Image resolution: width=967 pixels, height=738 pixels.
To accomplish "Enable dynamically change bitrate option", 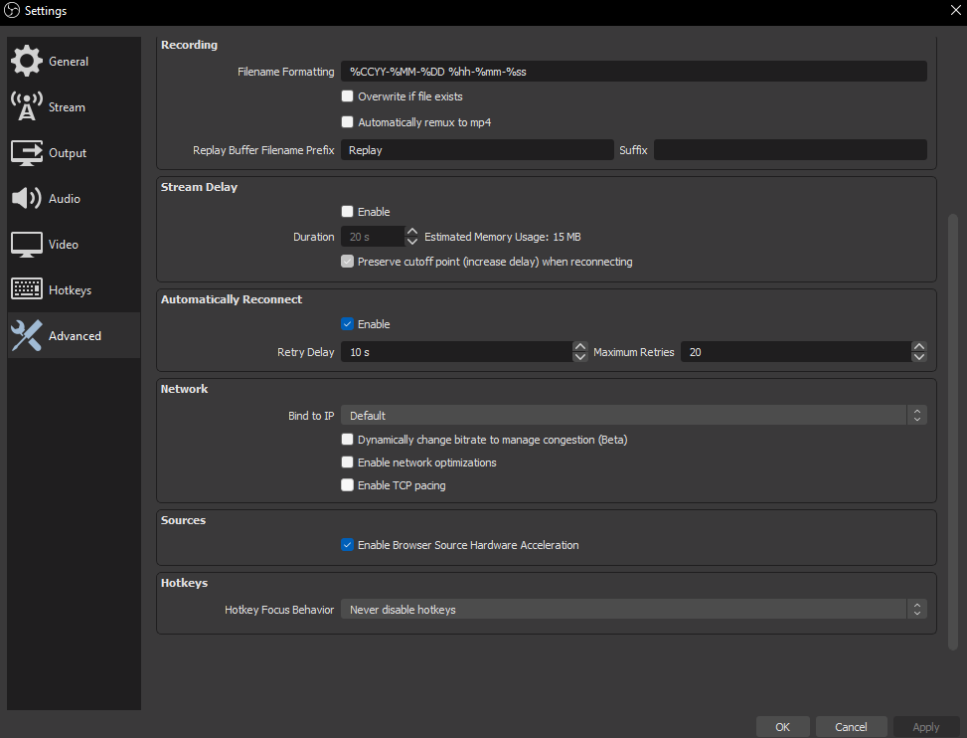I will [347, 440].
